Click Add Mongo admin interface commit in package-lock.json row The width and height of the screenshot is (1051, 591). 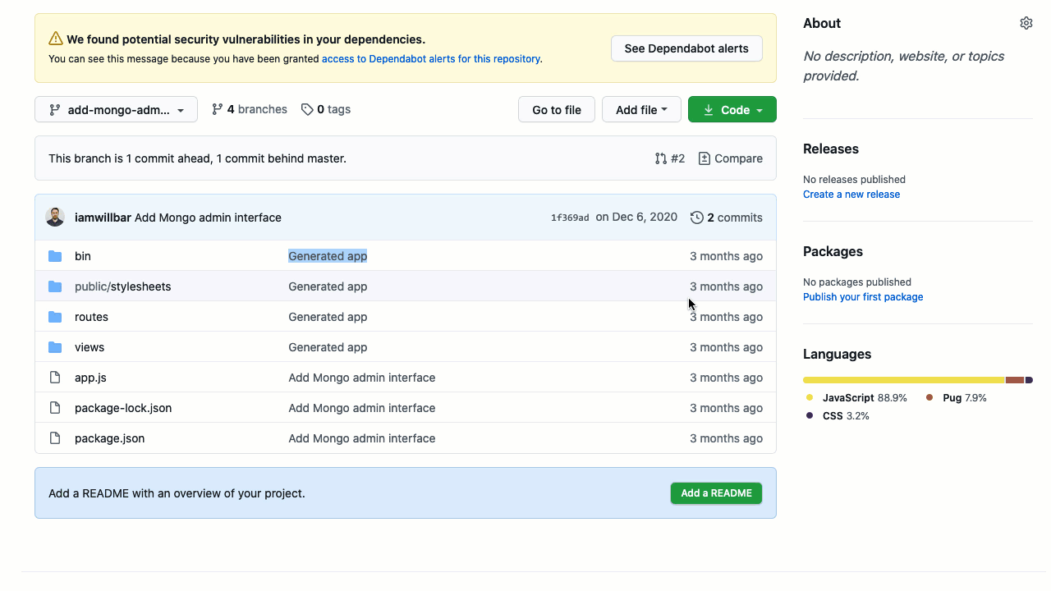point(362,408)
